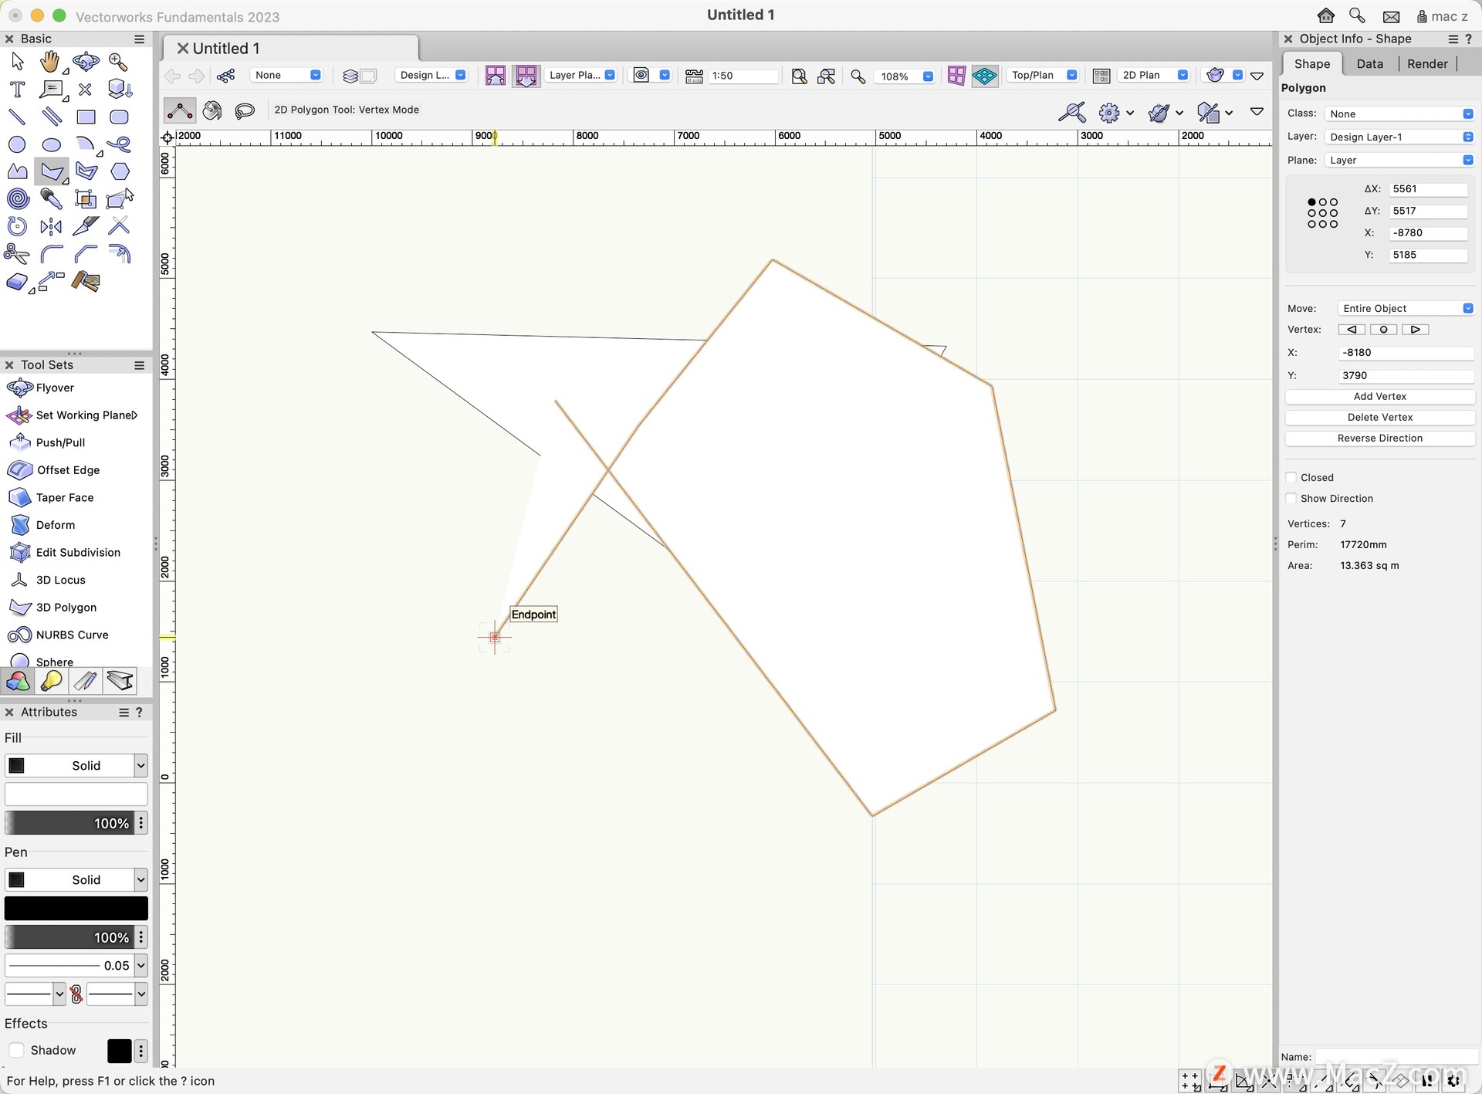
Task: Select the Mirror tool
Action: tap(51, 226)
